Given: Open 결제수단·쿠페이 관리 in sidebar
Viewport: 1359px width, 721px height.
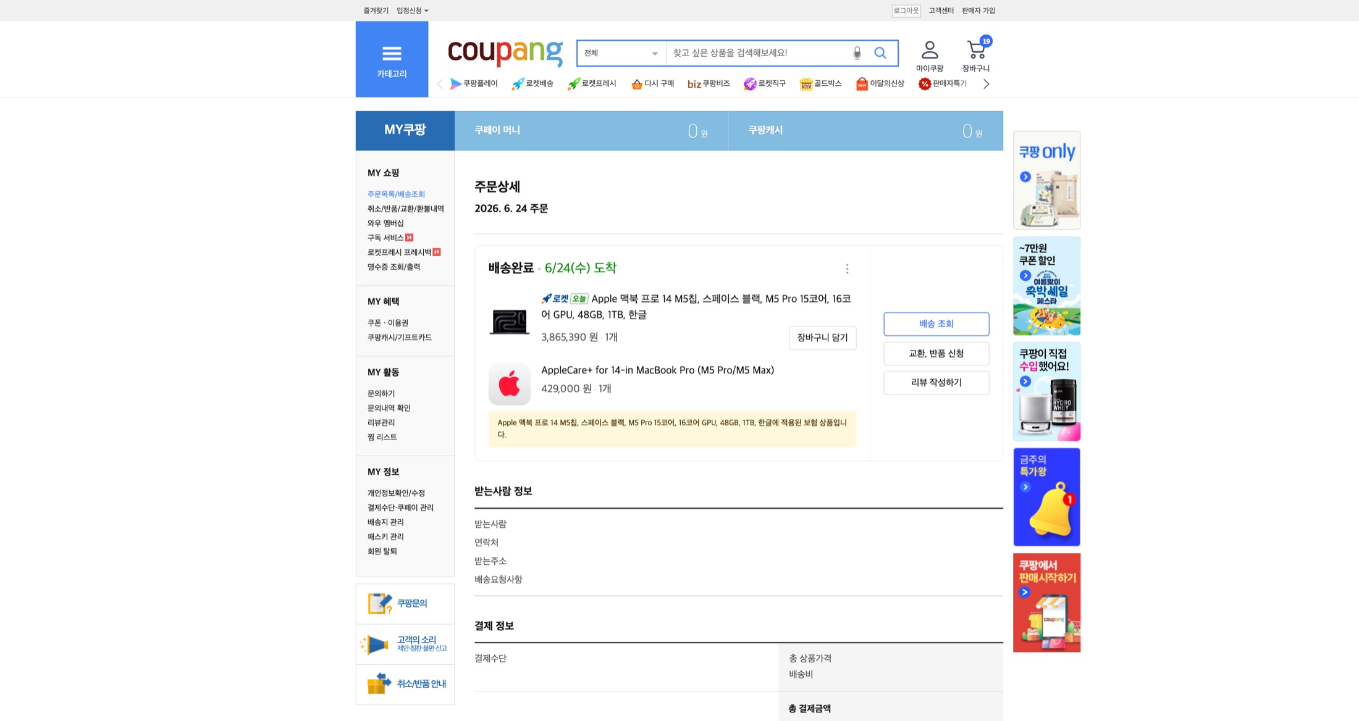Looking at the screenshot, I should pos(400,508).
